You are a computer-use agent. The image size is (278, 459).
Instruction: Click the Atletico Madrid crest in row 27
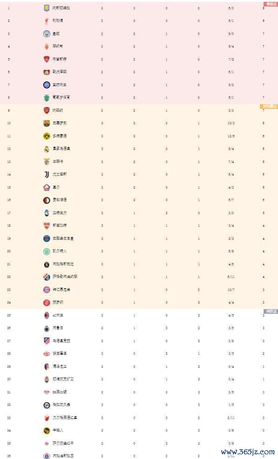[x=46, y=341]
